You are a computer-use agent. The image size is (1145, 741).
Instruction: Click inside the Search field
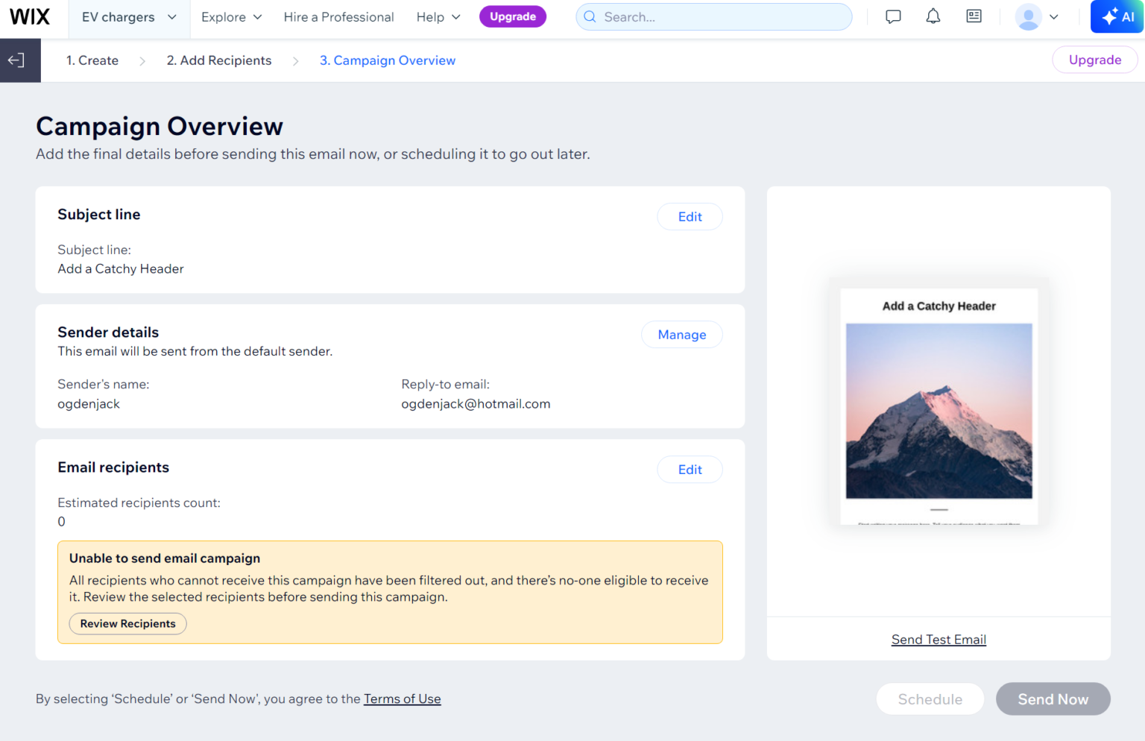pos(713,16)
